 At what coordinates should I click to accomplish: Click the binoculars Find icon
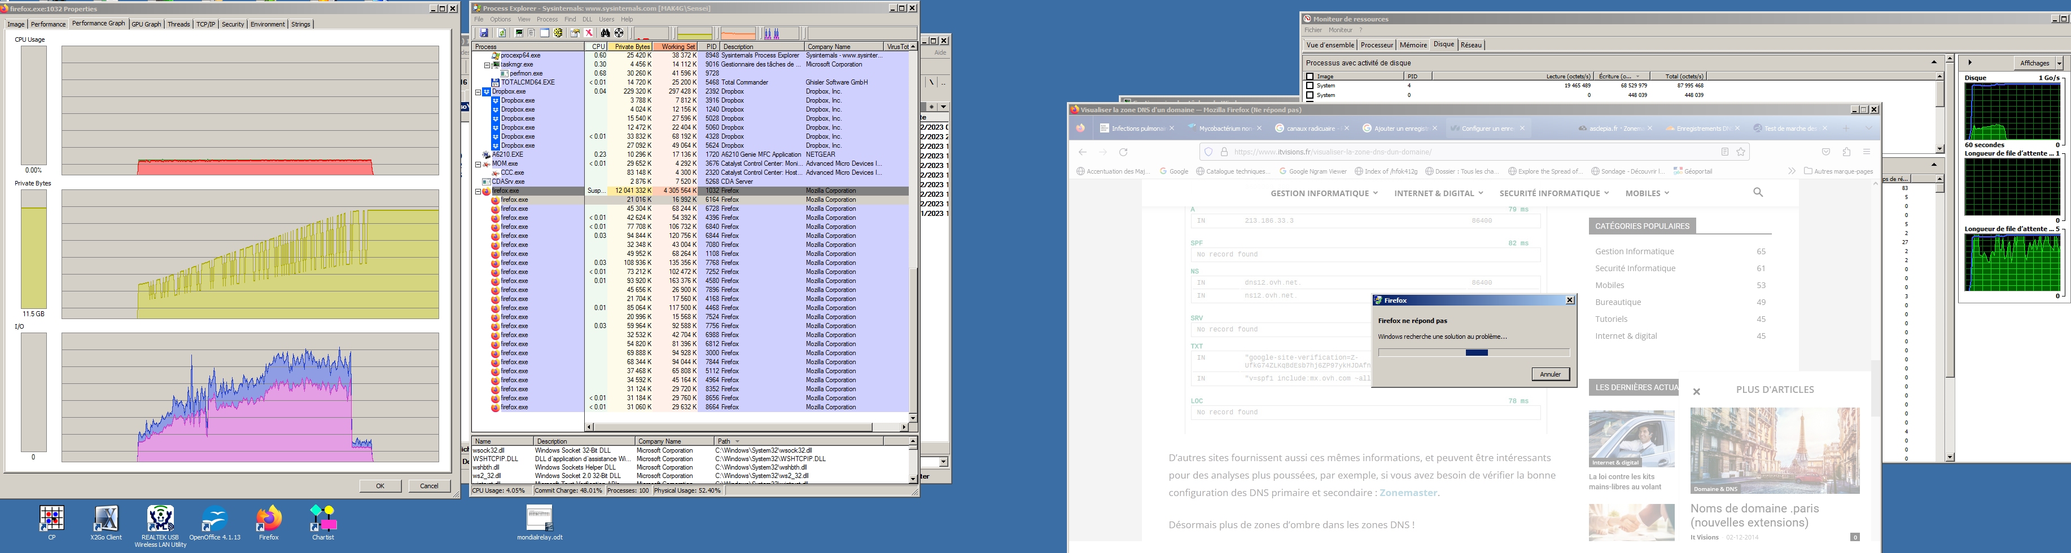coord(605,33)
